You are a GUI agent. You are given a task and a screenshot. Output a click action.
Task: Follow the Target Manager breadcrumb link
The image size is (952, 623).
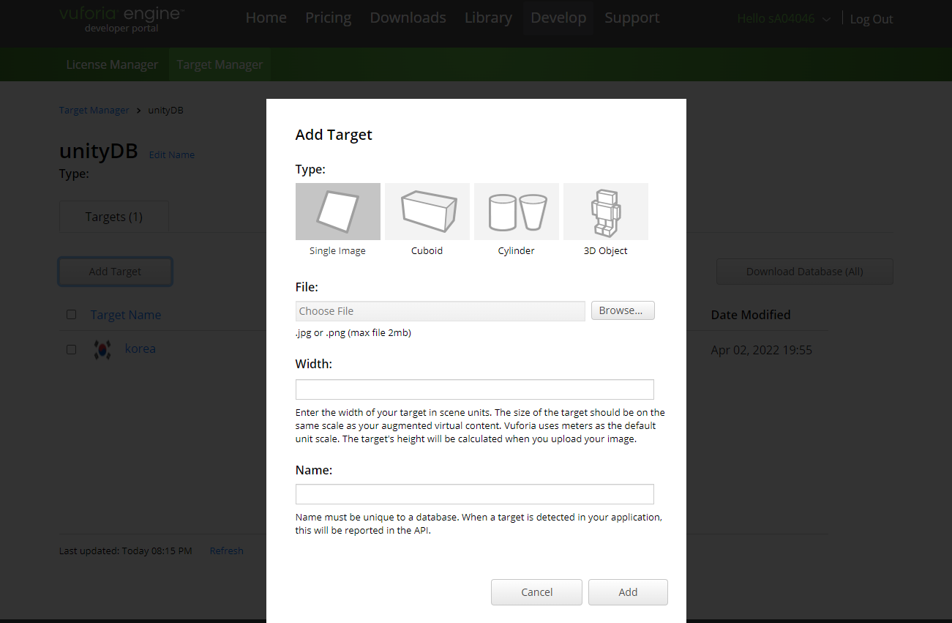[x=94, y=110]
